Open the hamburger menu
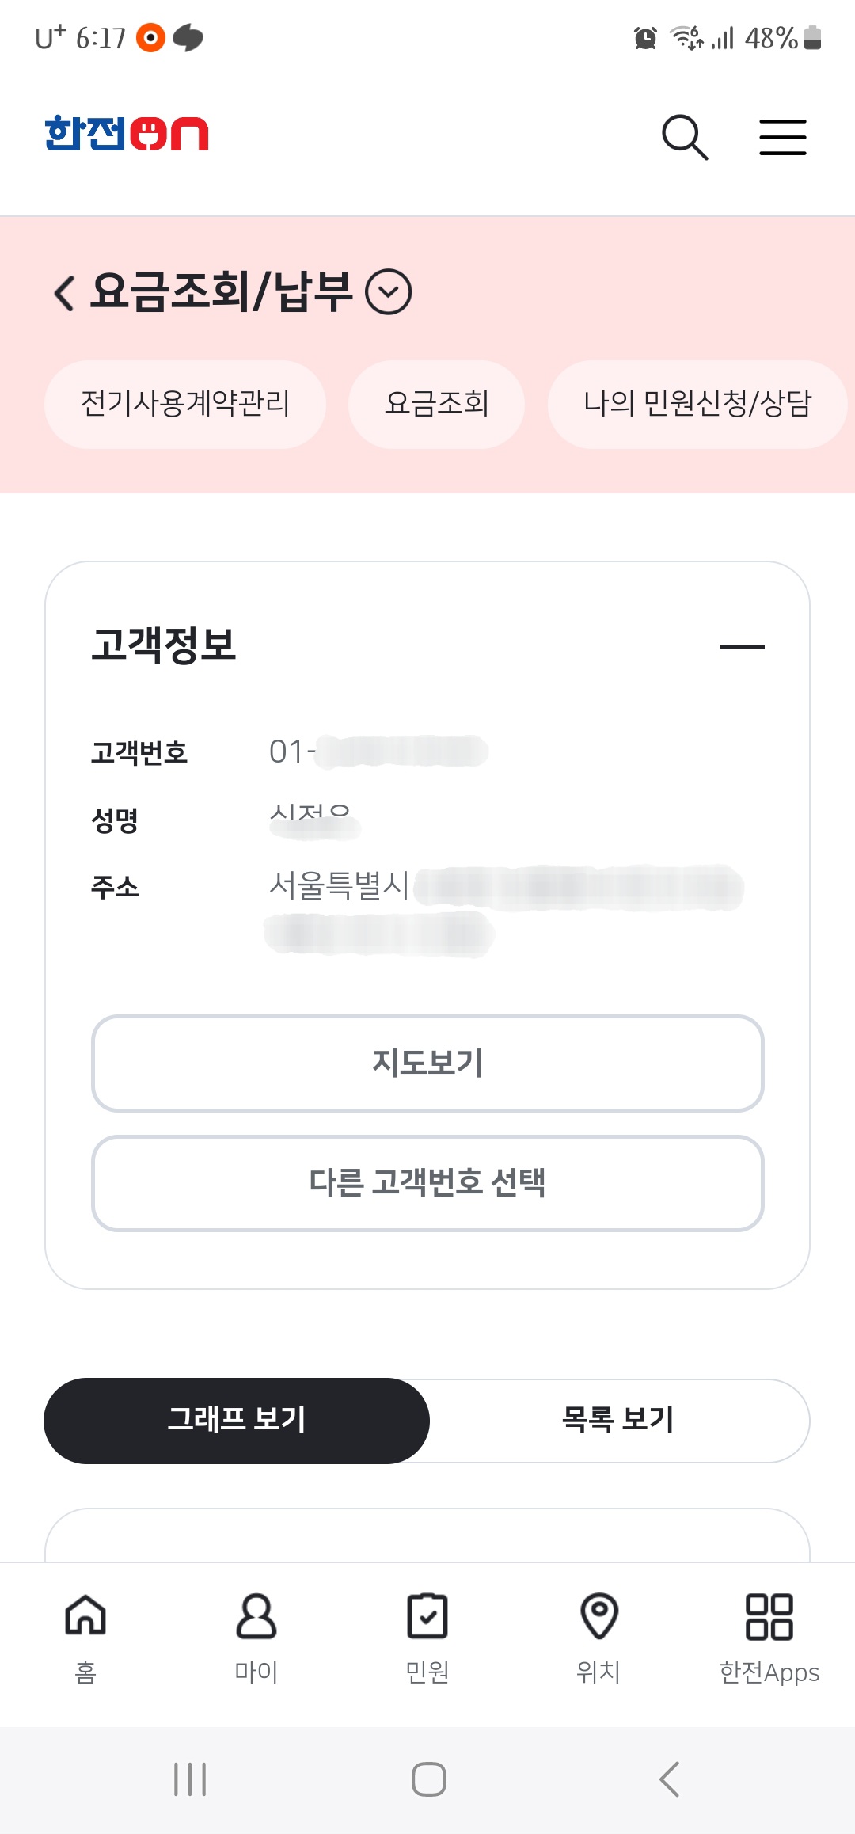Image resolution: width=855 pixels, height=1834 pixels. 782,137
